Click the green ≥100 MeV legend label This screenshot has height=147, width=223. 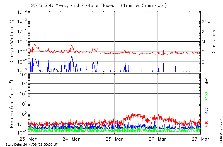pyautogui.click(x=207, y=96)
